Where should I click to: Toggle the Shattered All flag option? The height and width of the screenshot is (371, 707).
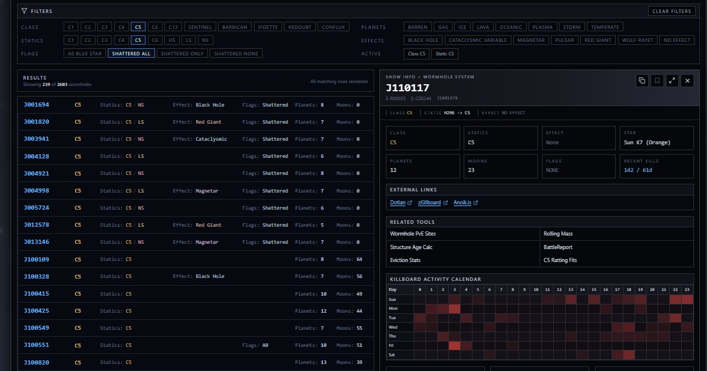(x=131, y=53)
